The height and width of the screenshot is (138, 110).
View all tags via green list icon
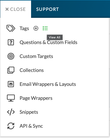(45, 28)
